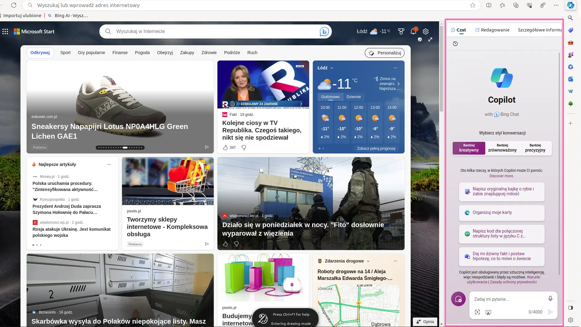The height and width of the screenshot is (327, 581).
Task: Click the Personalizuj button
Action: coord(385,53)
